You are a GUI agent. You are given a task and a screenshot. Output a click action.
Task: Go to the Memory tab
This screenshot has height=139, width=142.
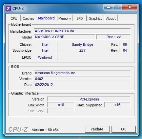(65, 18)
